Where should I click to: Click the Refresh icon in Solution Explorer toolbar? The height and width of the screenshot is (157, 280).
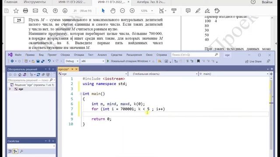[x=38, y=75]
